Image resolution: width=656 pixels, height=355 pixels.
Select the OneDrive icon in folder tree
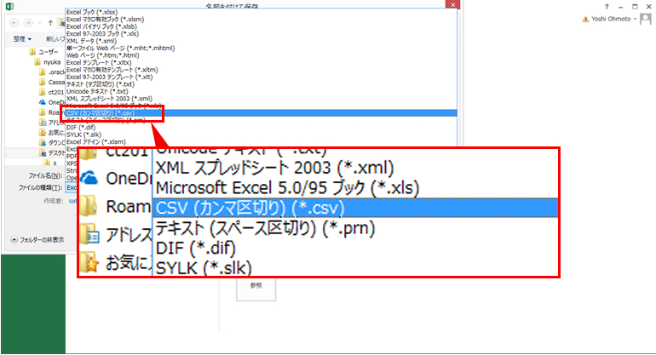coord(43,101)
